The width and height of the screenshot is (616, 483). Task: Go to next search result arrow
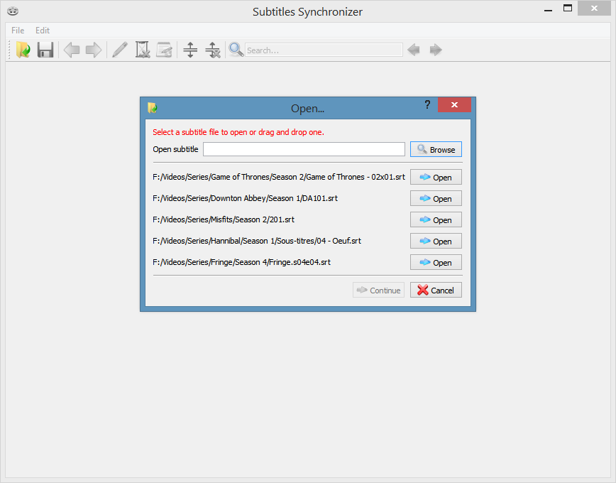(x=436, y=50)
